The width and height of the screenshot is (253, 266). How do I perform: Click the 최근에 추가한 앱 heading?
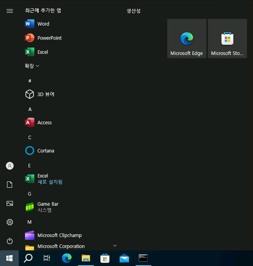pos(43,10)
